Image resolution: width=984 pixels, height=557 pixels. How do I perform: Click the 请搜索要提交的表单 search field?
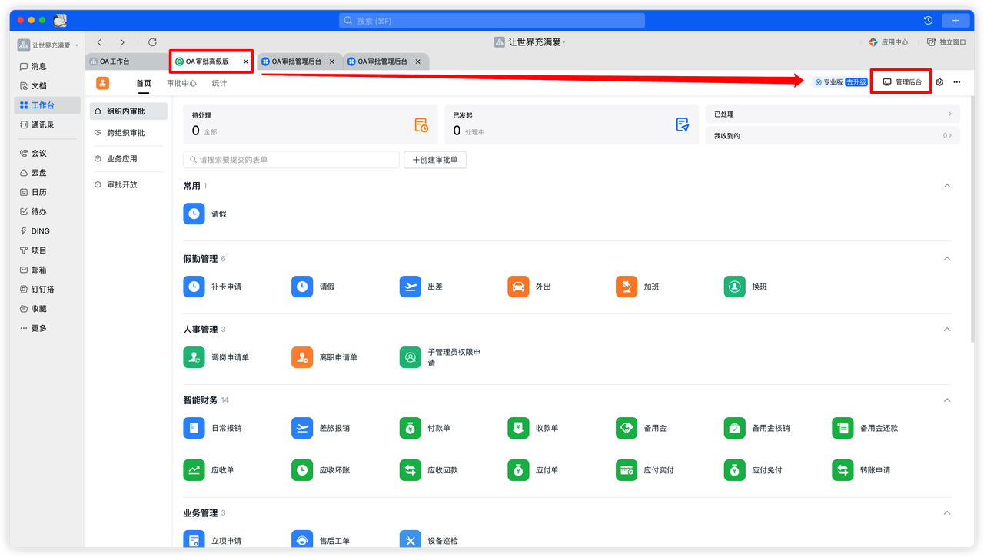291,160
